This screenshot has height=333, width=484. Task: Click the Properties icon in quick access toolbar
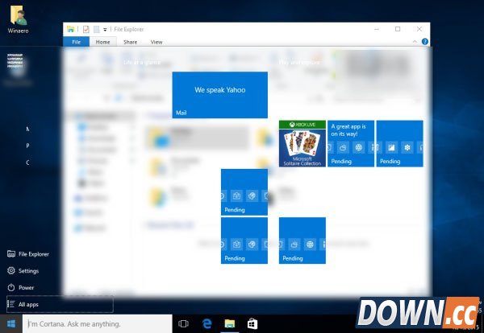coord(86,29)
